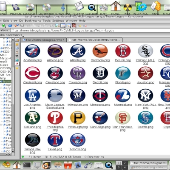Collapse the 'Oth' folder tree node
This screenshot has width=170, height=170.
pyautogui.click(x=1, y=125)
